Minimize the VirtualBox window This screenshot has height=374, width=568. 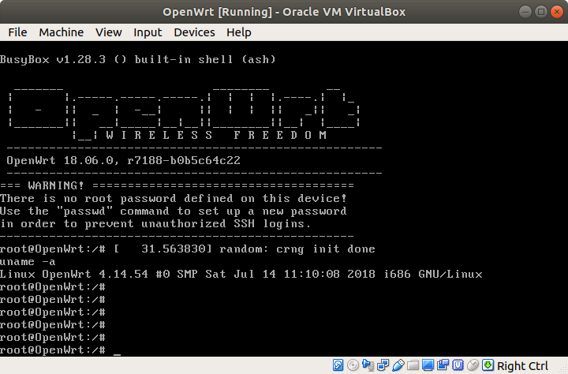coord(525,12)
